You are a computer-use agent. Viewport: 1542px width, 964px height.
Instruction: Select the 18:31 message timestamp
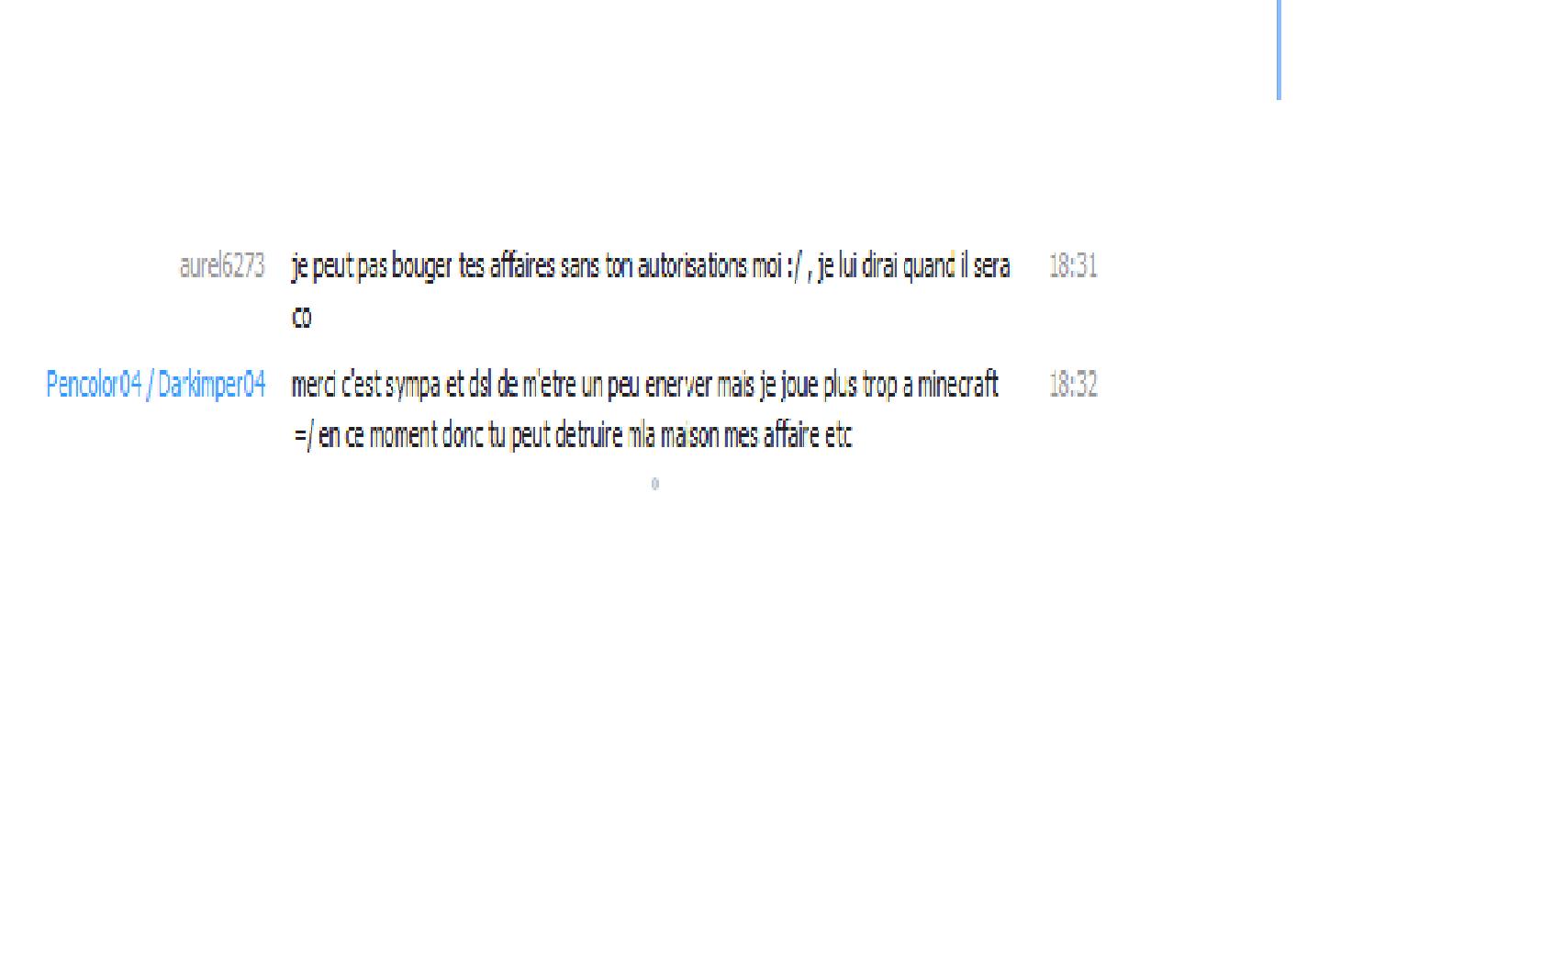(1073, 266)
